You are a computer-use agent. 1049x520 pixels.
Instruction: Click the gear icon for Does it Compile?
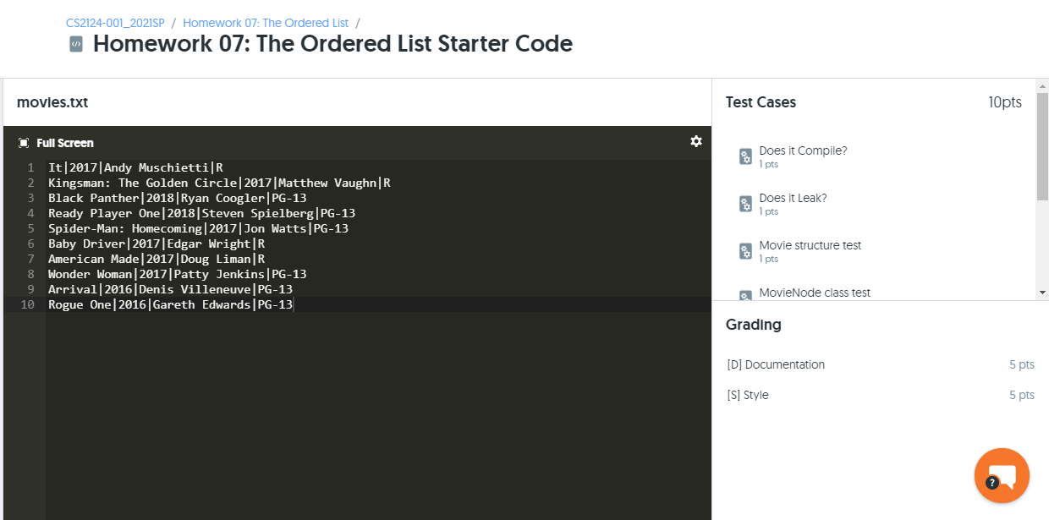745,156
